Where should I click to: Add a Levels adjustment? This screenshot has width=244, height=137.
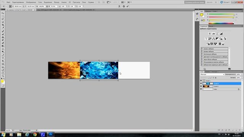tap(213, 33)
